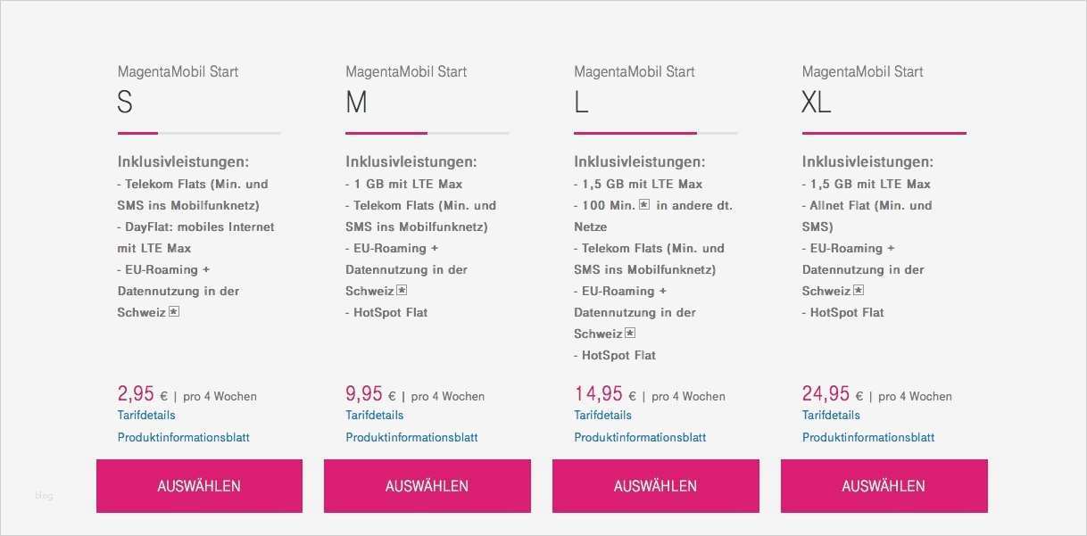The width and height of the screenshot is (1087, 536).
Task: Open the Schweiz footnote icon in tariff L
Action: point(630,333)
